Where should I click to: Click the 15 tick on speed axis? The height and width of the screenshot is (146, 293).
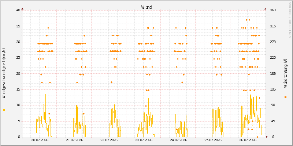[18, 89]
